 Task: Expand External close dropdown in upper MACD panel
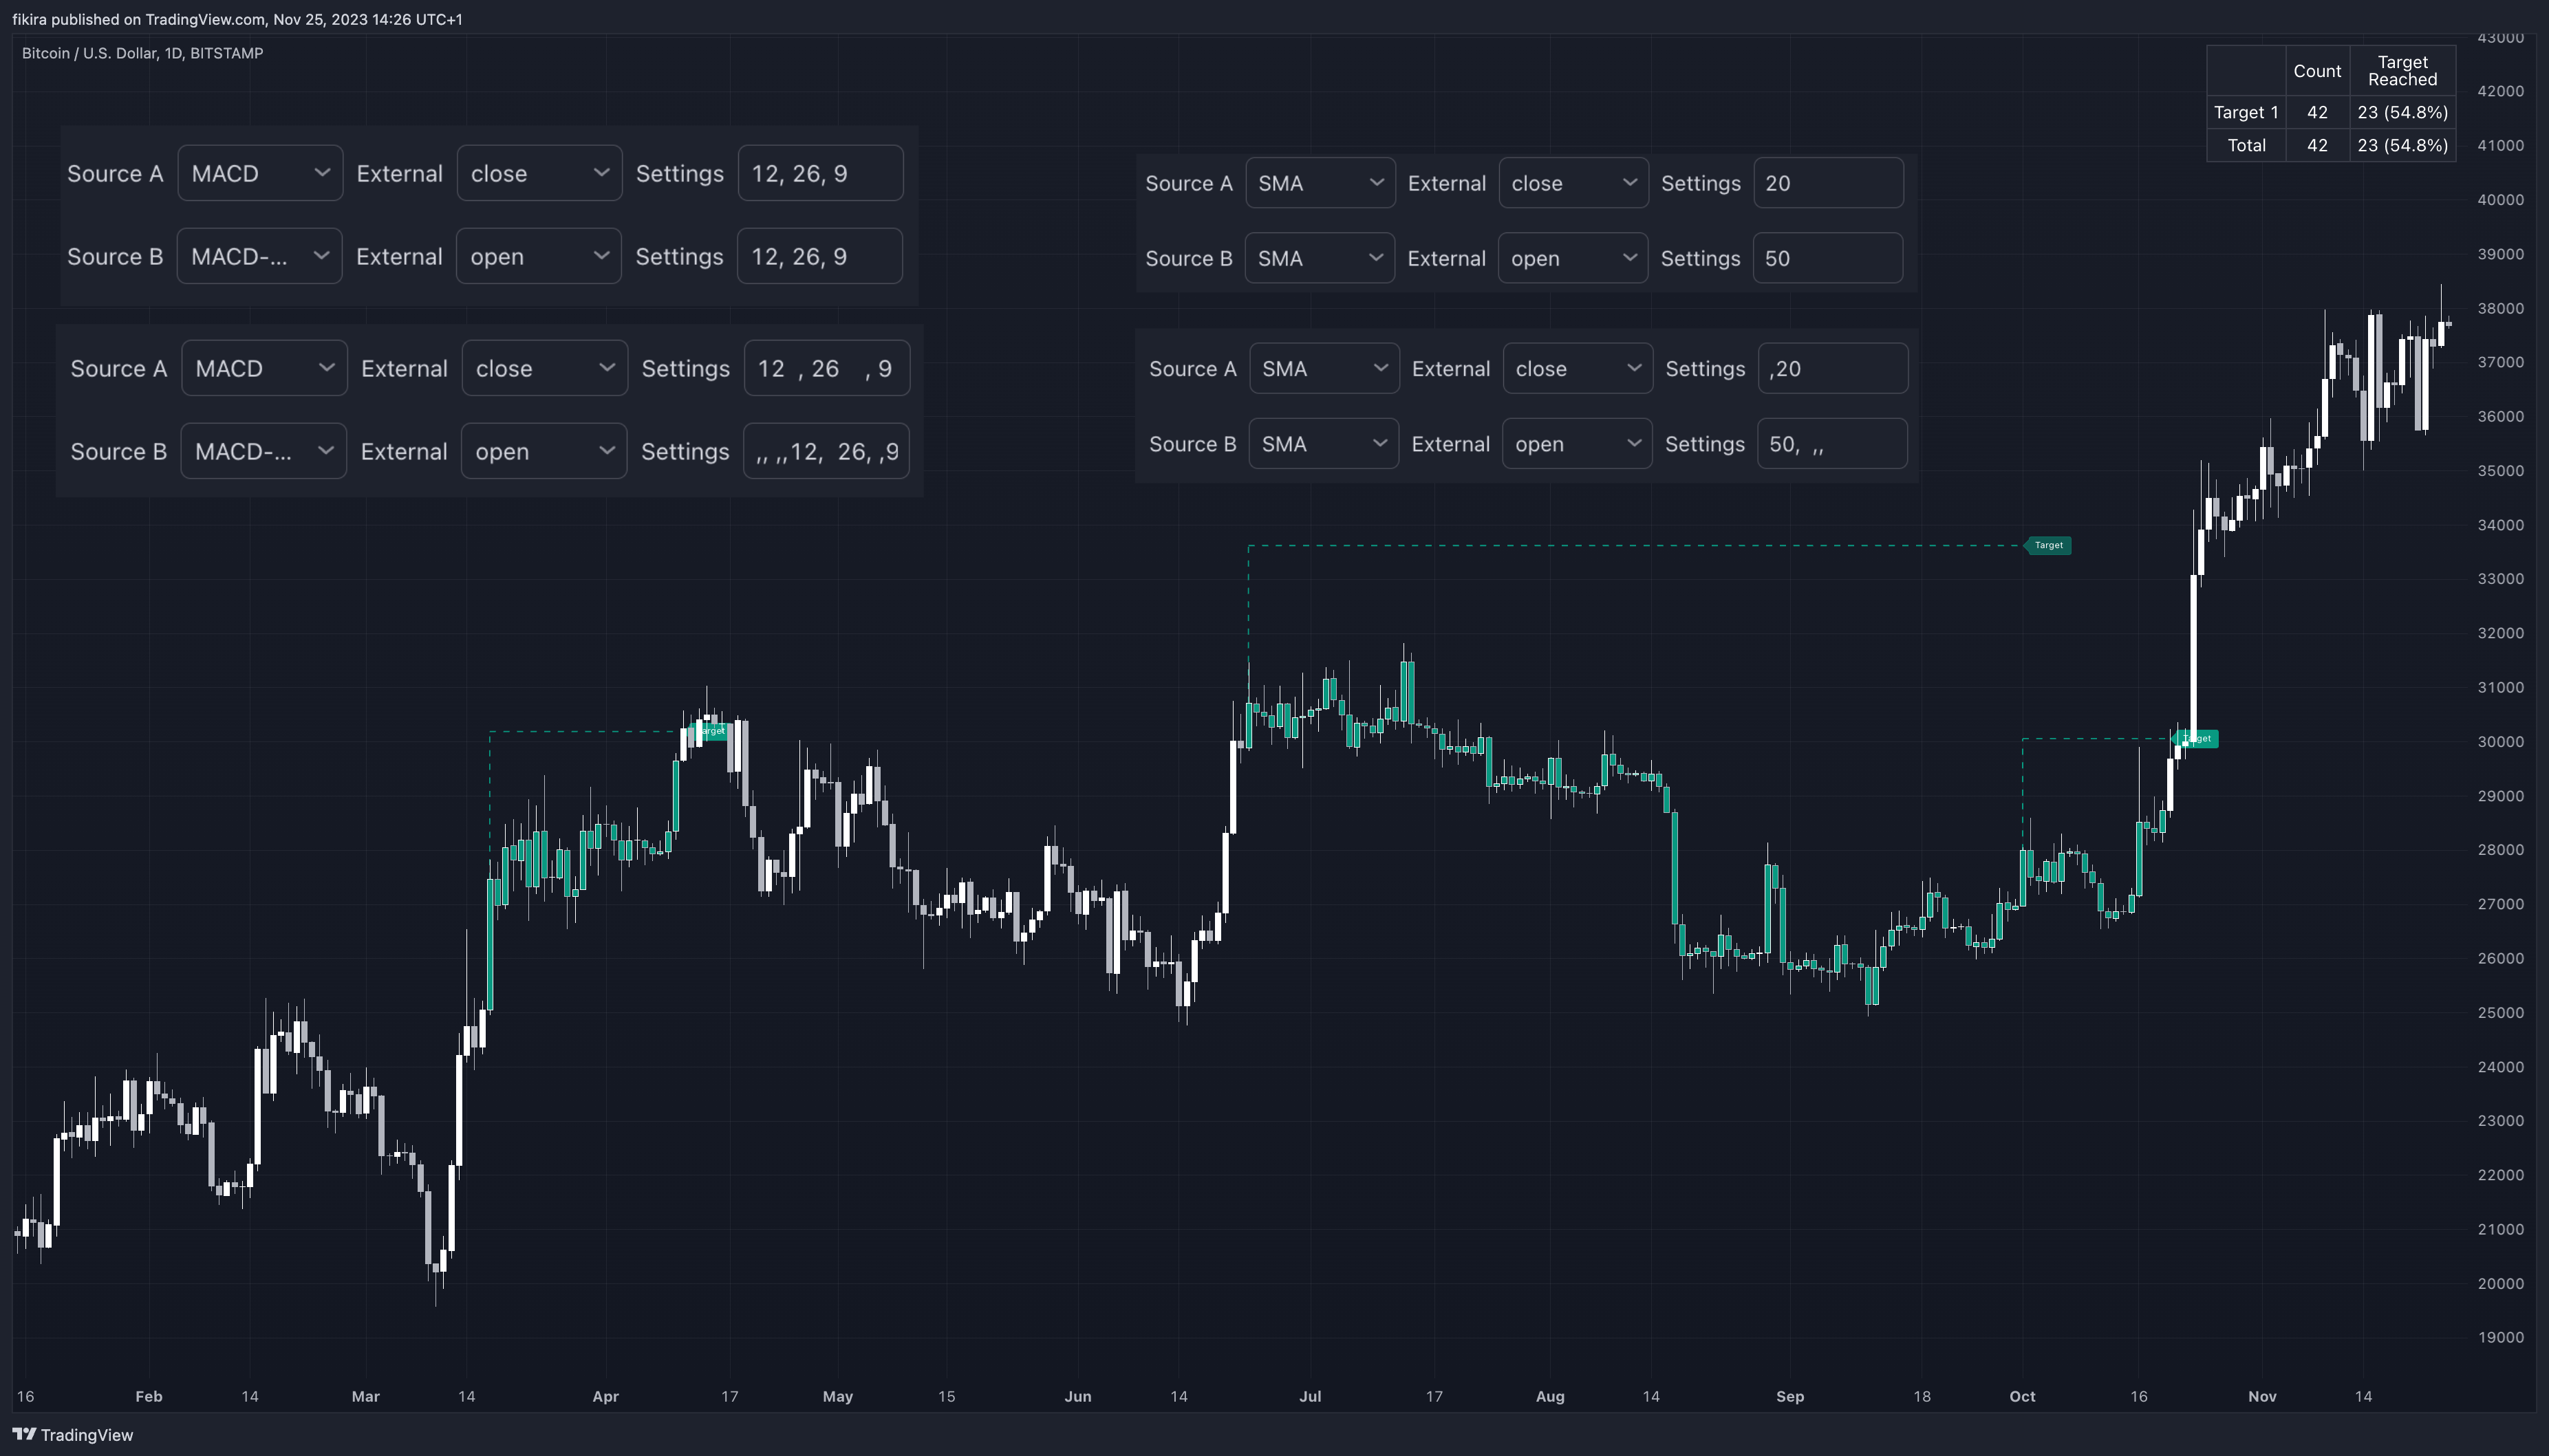coord(539,173)
